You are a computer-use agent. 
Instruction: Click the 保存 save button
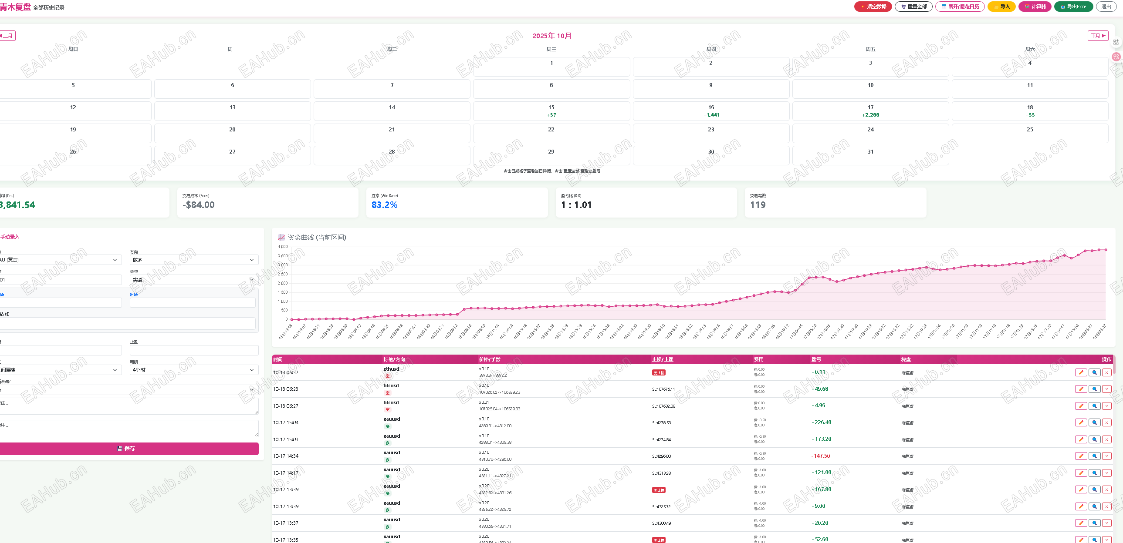click(x=128, y=449)
